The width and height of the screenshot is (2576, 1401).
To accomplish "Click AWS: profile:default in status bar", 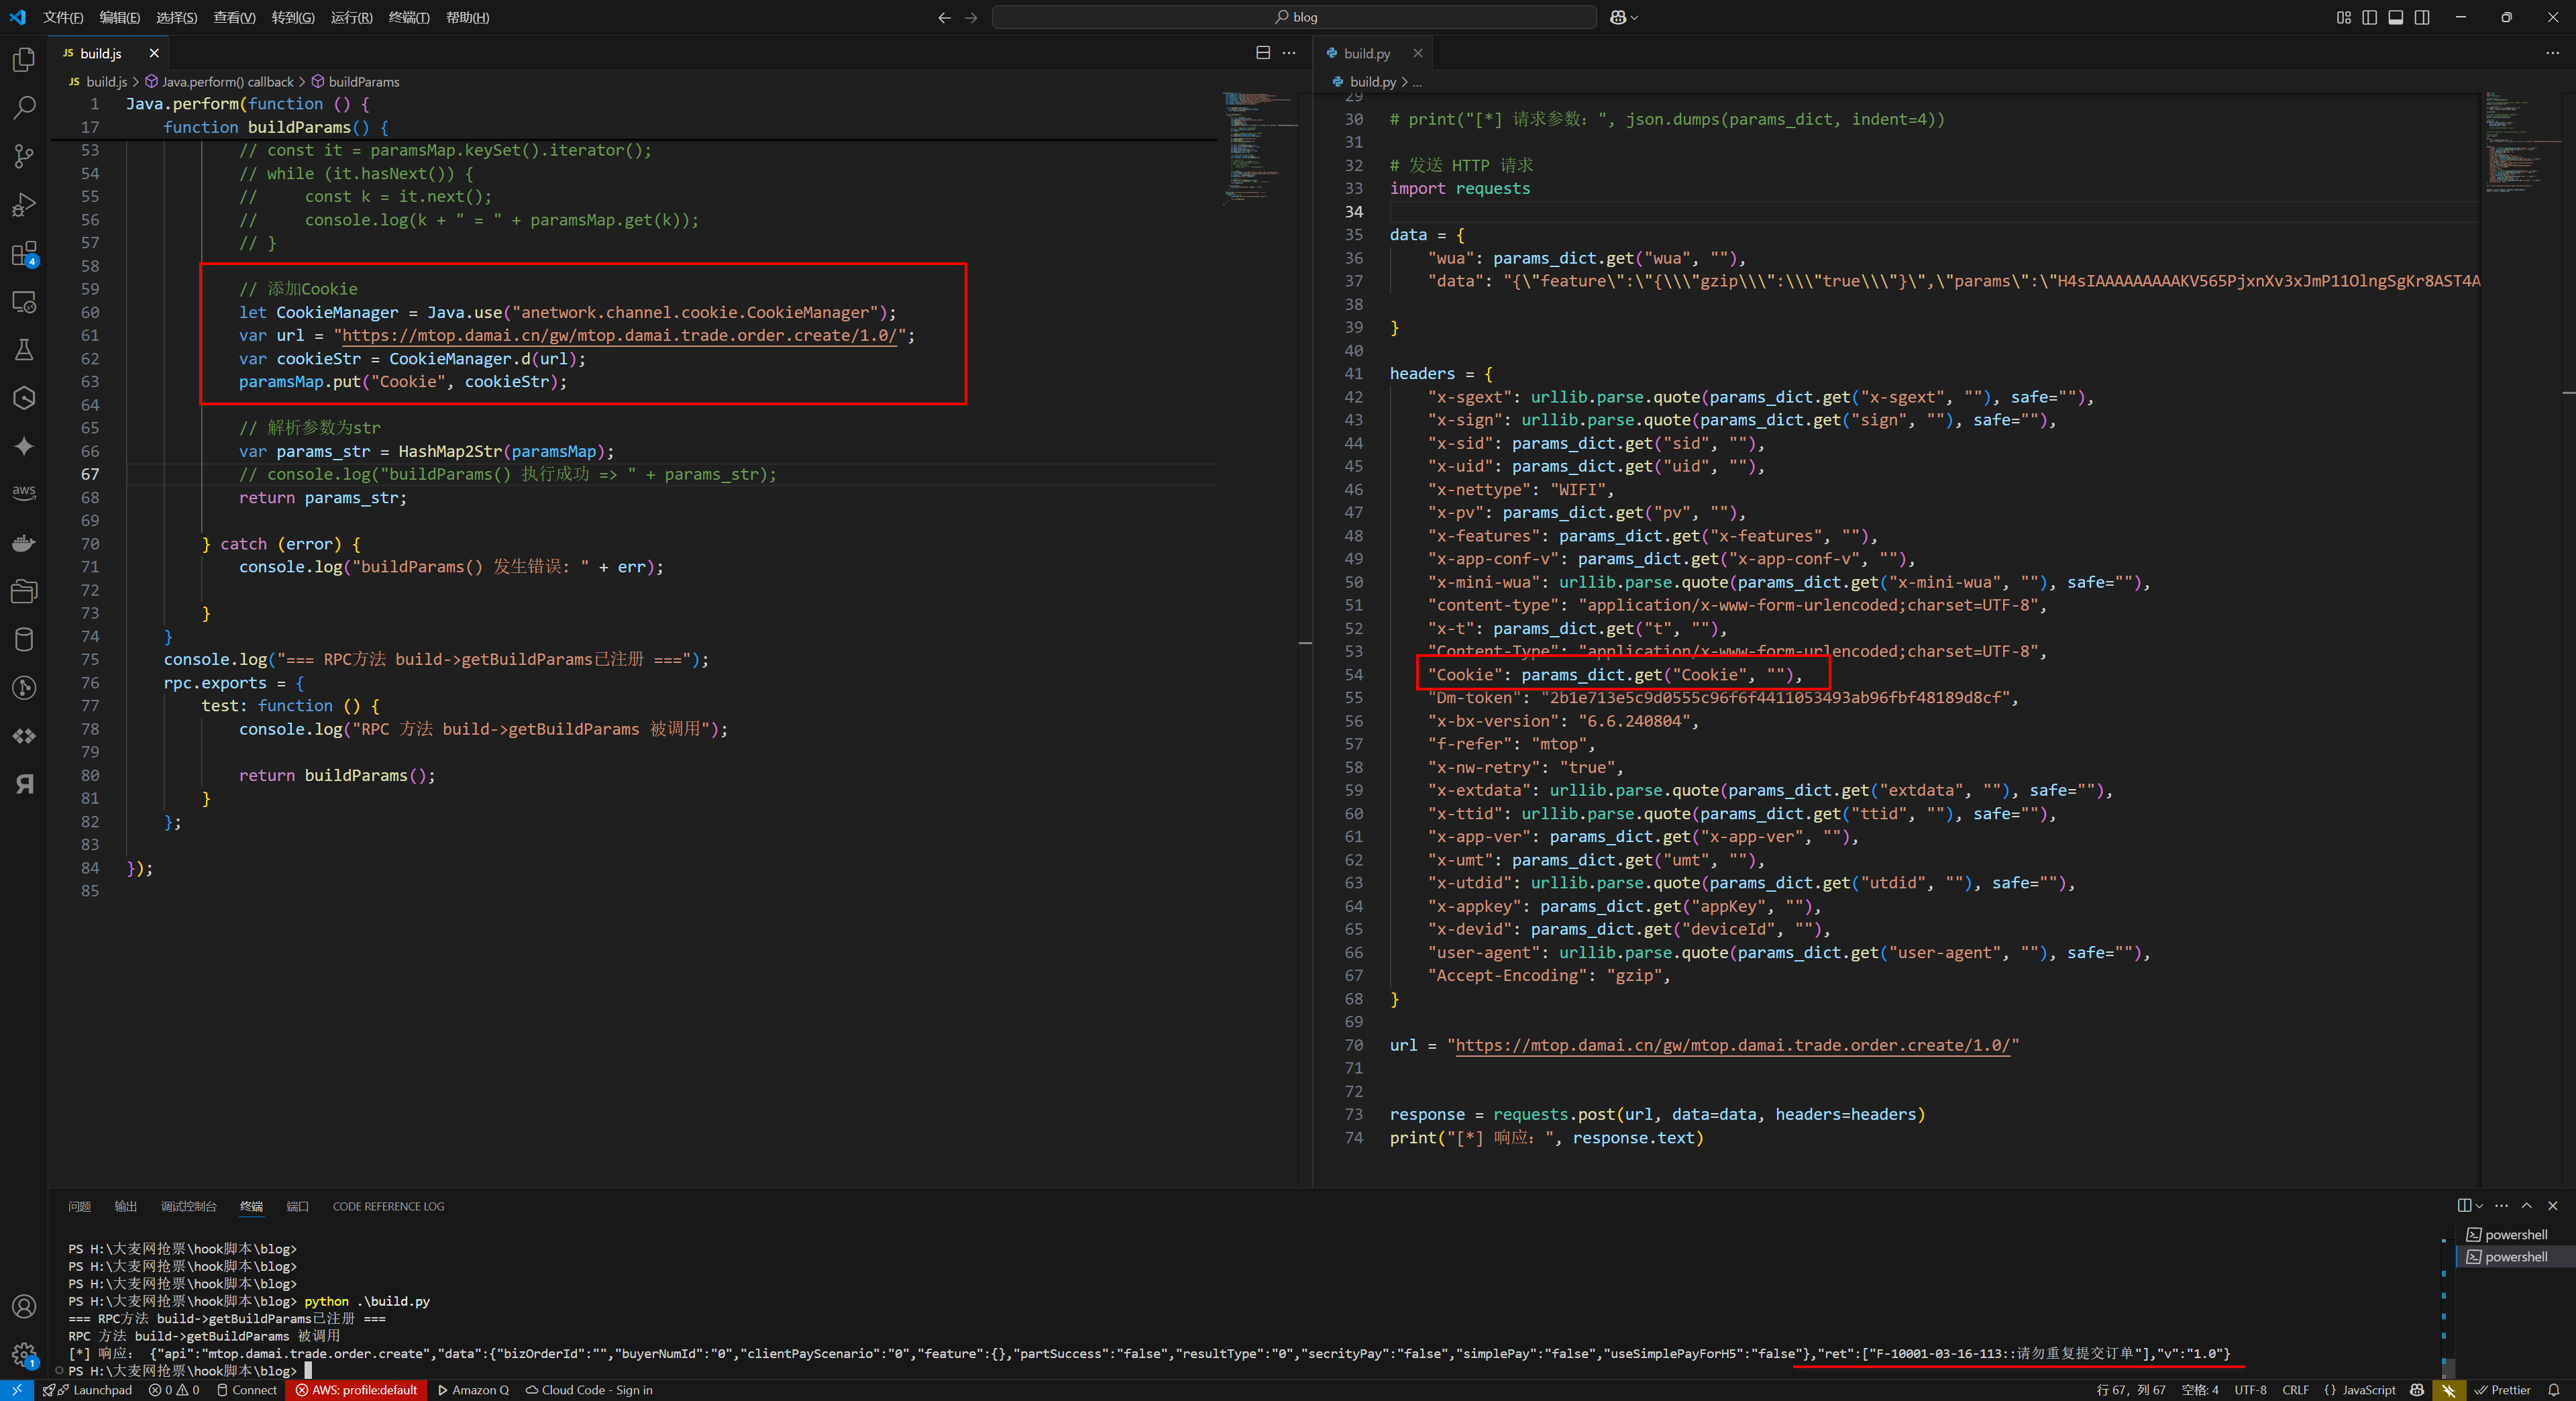I will tap(356, 1390).
